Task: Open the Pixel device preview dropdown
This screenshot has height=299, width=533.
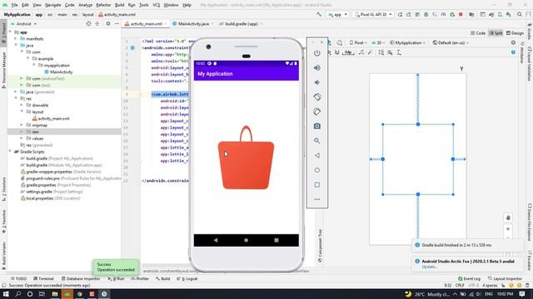Action: tap(358, 42)
